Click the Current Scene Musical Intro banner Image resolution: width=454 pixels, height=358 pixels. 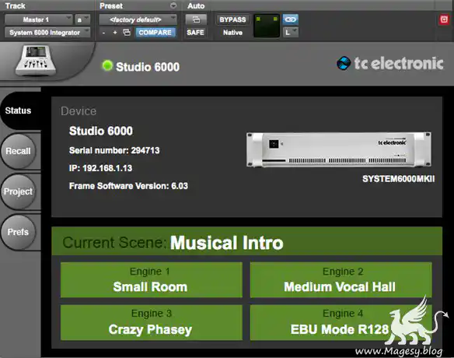[x=246, y=241]
